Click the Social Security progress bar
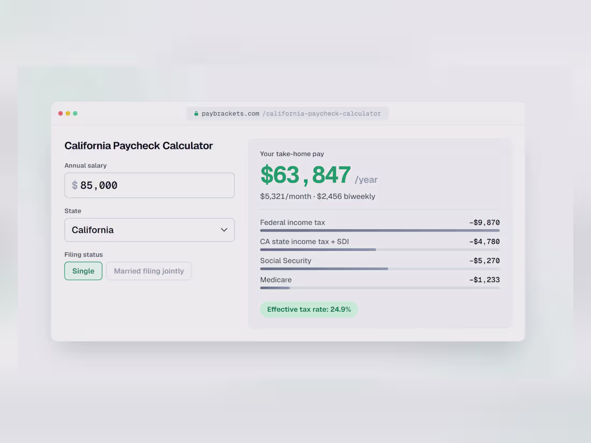 pyautogui.click(x=380, y=268)
